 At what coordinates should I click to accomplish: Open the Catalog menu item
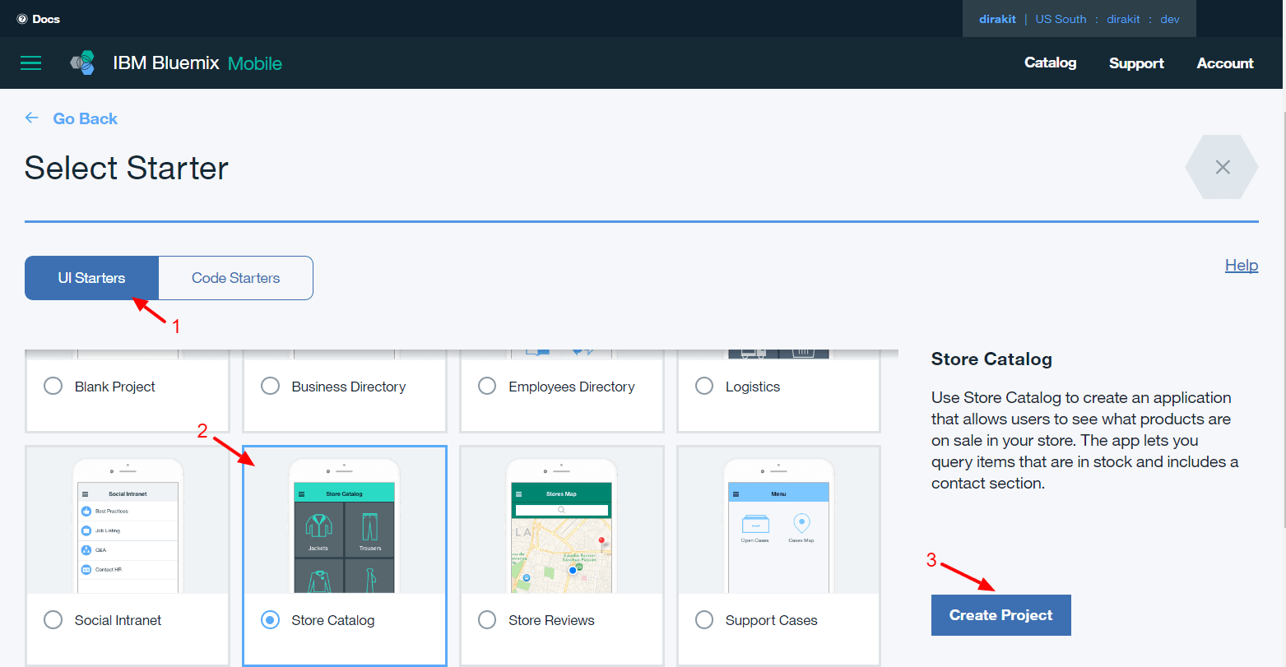point(1050,63)
